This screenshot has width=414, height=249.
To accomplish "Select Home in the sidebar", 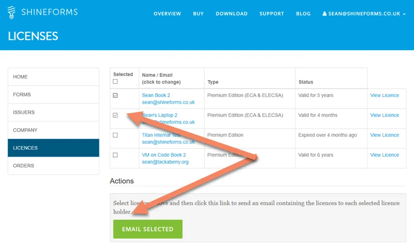I will pyautogui.click(x=54, y=76).
